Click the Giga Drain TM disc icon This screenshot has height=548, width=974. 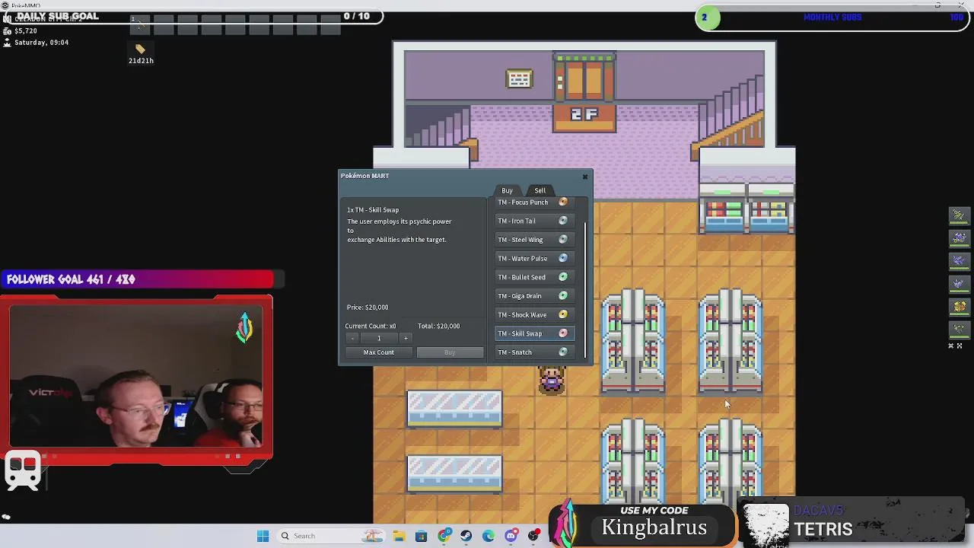pyautogui.click(x=563, y=296)
